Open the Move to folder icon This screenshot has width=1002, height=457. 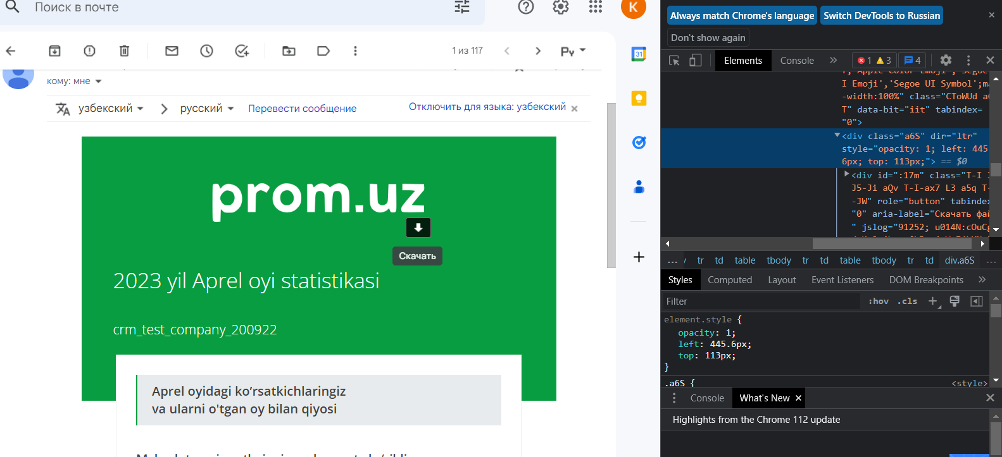[289, 51]
